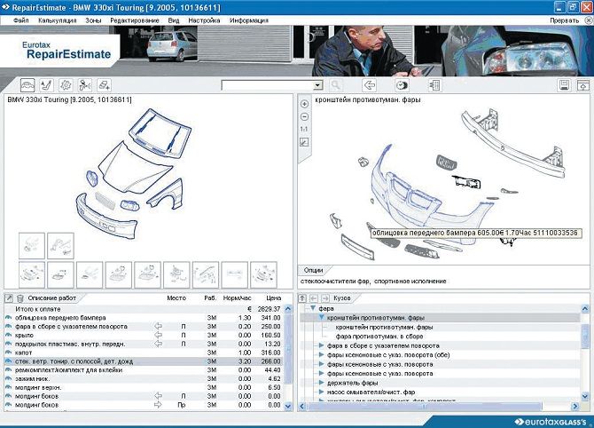Screen dimensions: 594x428
Task: Open the Информация menu
Action: 249,20
